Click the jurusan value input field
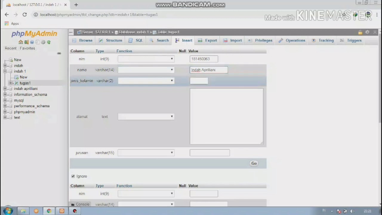This screenshot has width=382, height=215. coord(210,153)
